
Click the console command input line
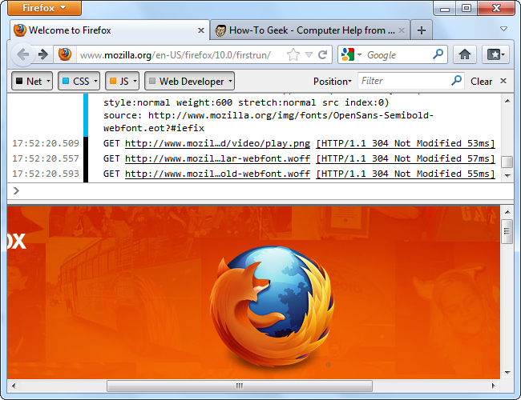(x=260, y=190)
